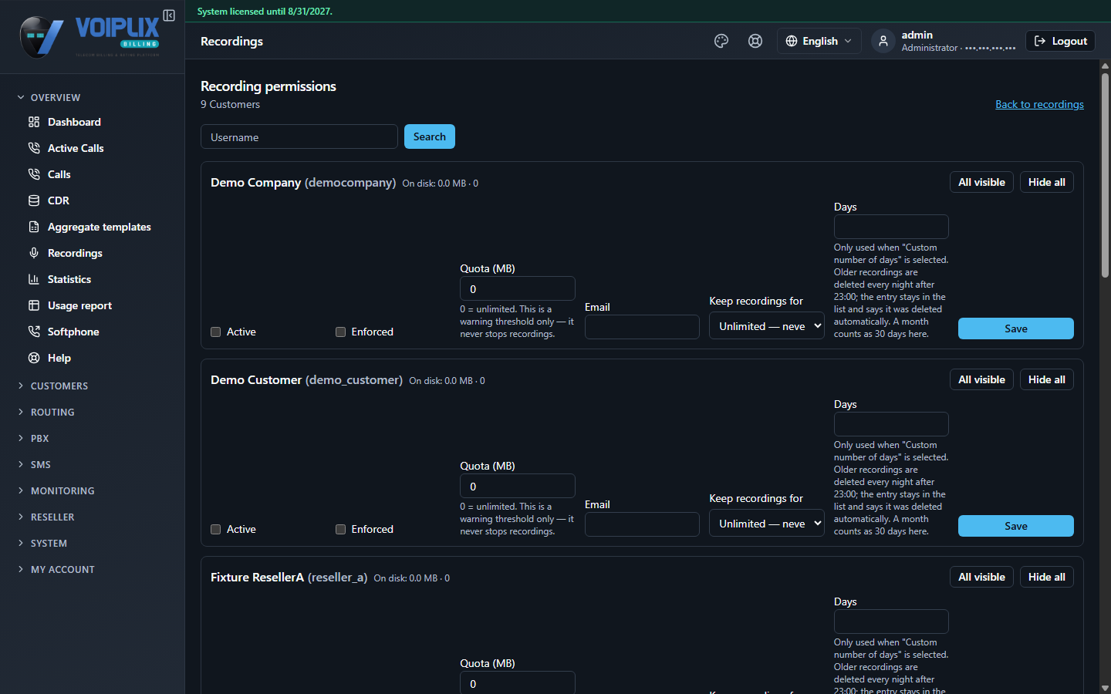This screenshot has height=694, width=1111.
Task: Click All visible for Demo Company
Action: 981,182
